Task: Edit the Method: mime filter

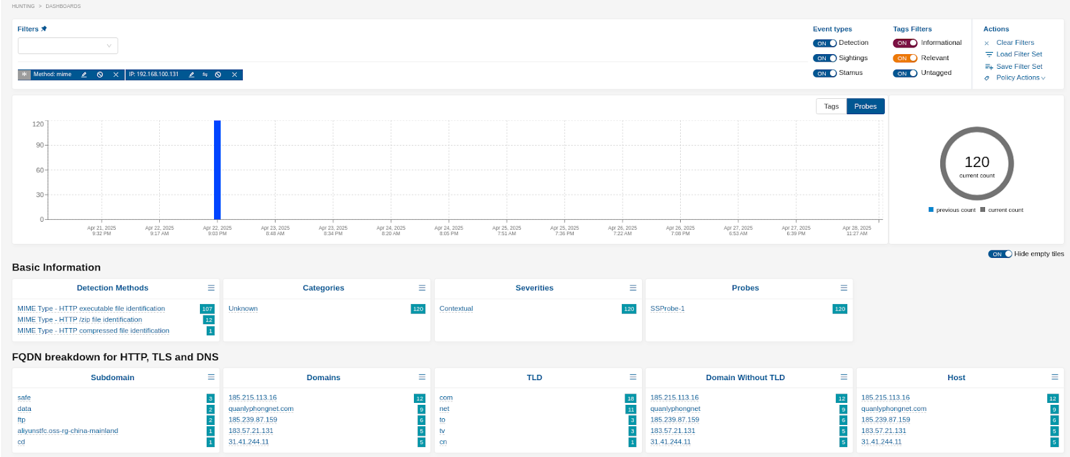Action: 84,75
